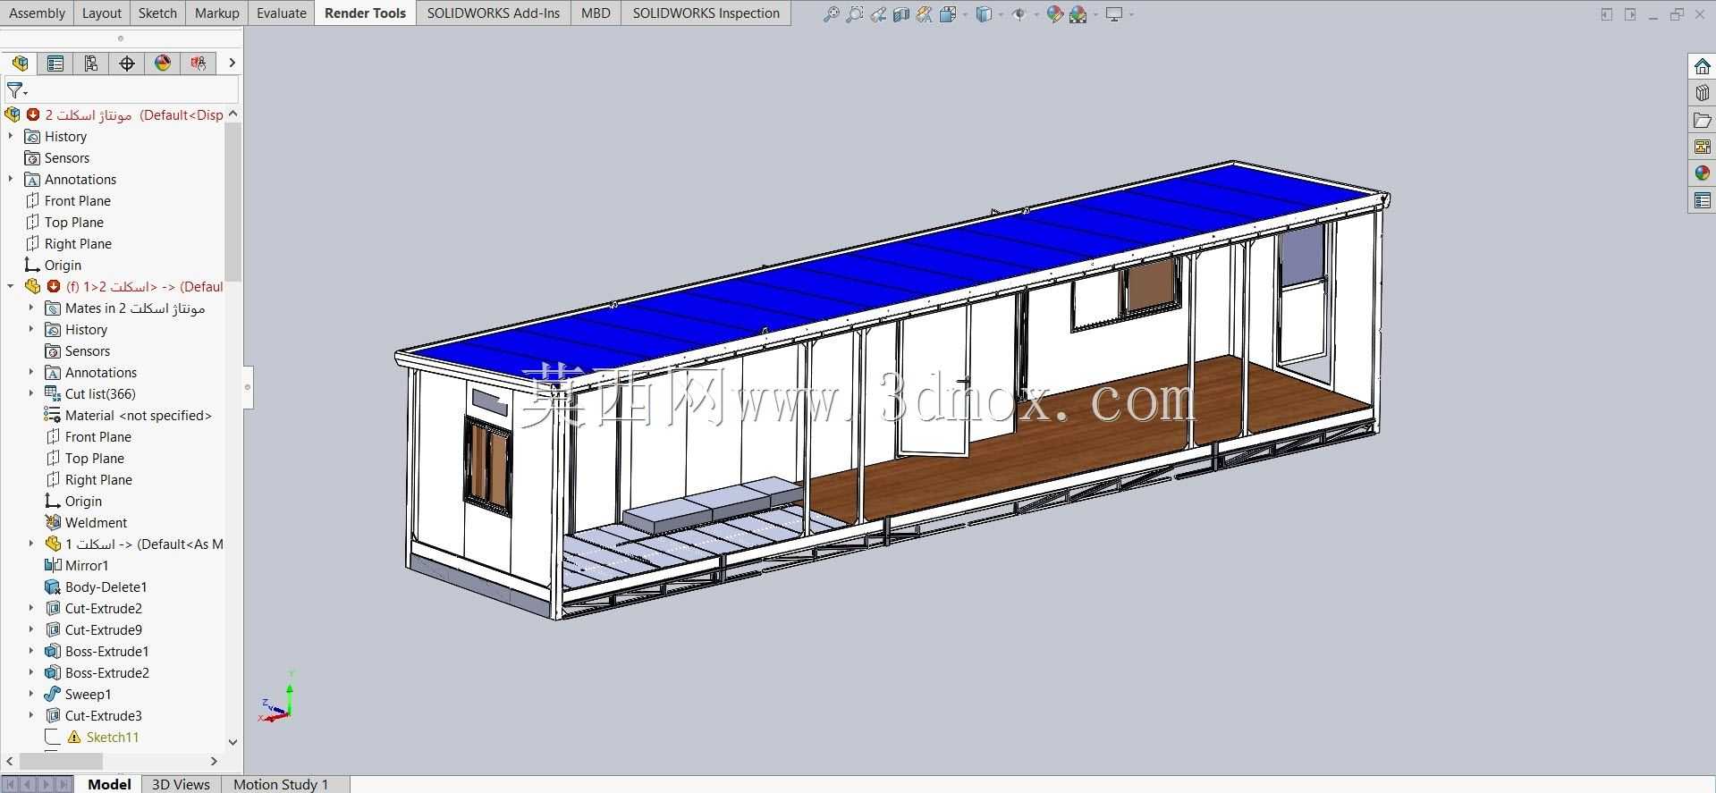Open the View Palette task pane icon
The image size is (1716, 793).
pyautogui.click(x=1702, y=147)
